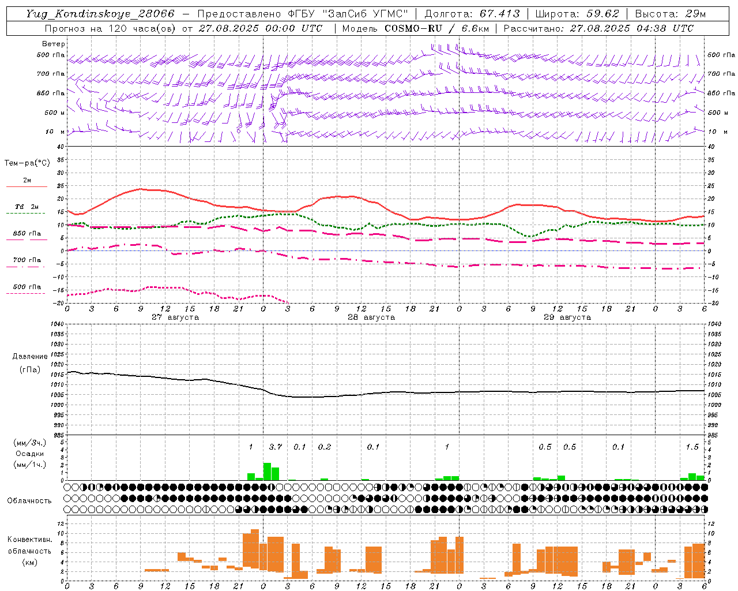Click the Ветер panel label
The height and width of the screenshot is (591, 738).
(x=53, y=44)
